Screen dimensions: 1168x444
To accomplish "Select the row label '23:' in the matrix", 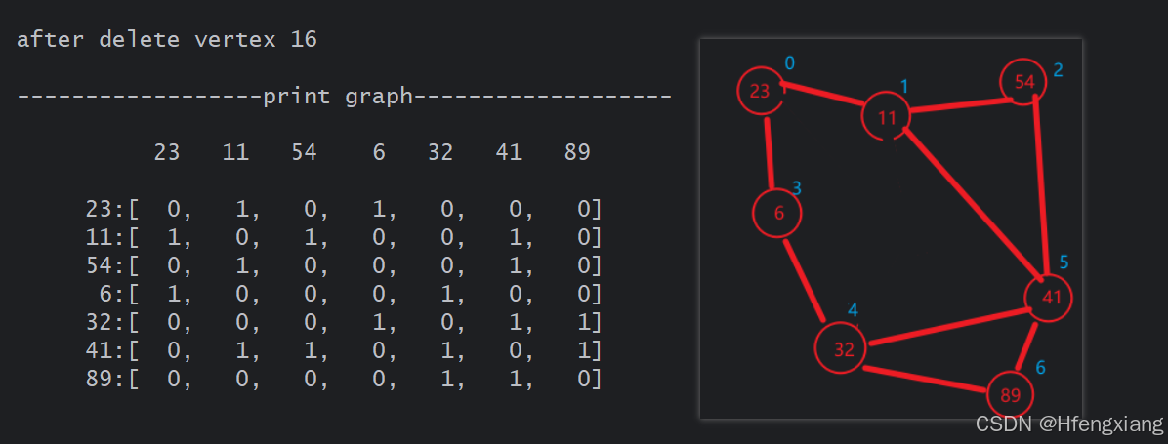I will coord(105,209).
